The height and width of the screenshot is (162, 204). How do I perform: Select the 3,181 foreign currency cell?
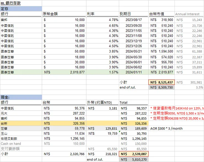[x=103, y=108]
